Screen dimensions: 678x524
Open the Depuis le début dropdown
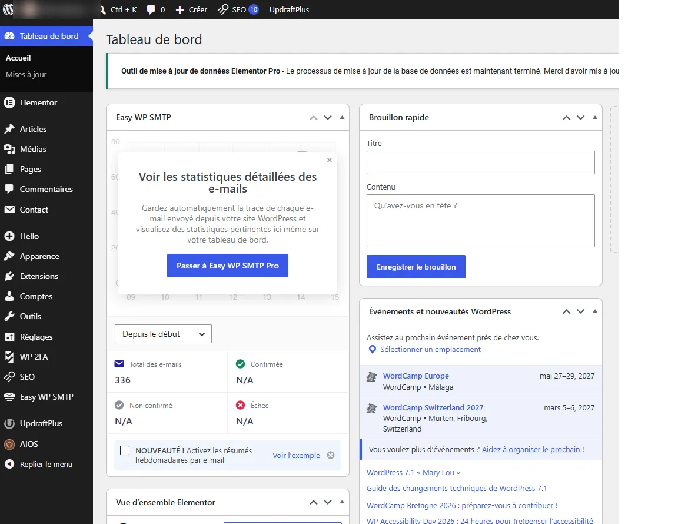tap(163, 334)
